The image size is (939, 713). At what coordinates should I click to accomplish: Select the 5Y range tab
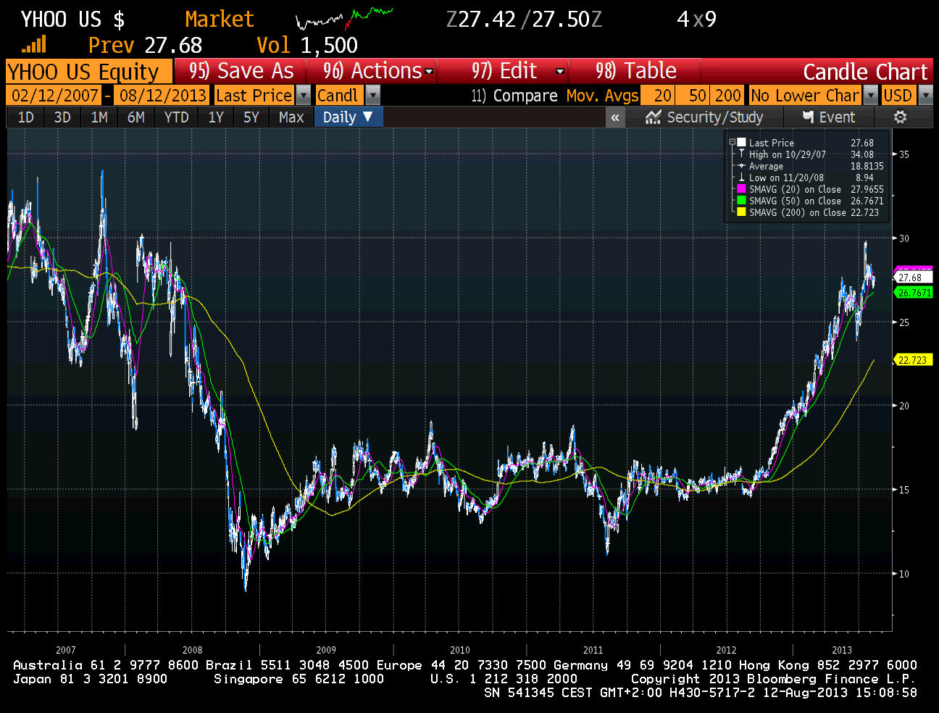(251, 117)
